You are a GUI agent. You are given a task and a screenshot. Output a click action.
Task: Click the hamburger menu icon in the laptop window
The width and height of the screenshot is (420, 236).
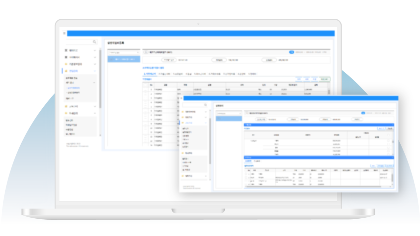tap(64, 33)
